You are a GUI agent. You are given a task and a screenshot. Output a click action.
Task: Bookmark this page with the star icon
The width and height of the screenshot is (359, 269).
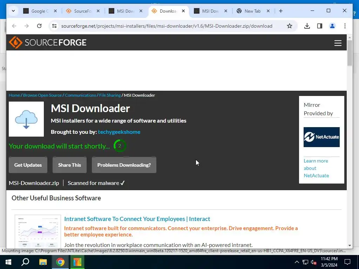pos(289,26)
